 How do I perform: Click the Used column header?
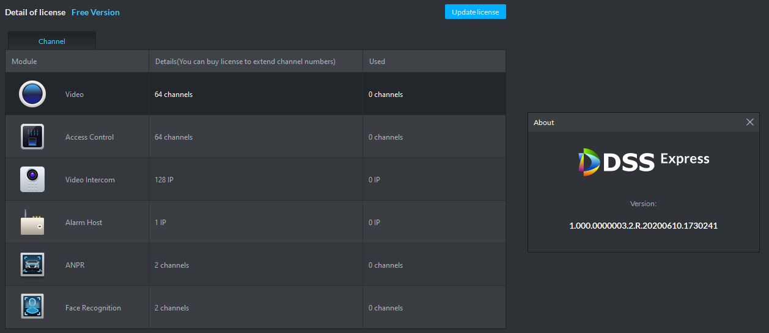pos(377,62)
